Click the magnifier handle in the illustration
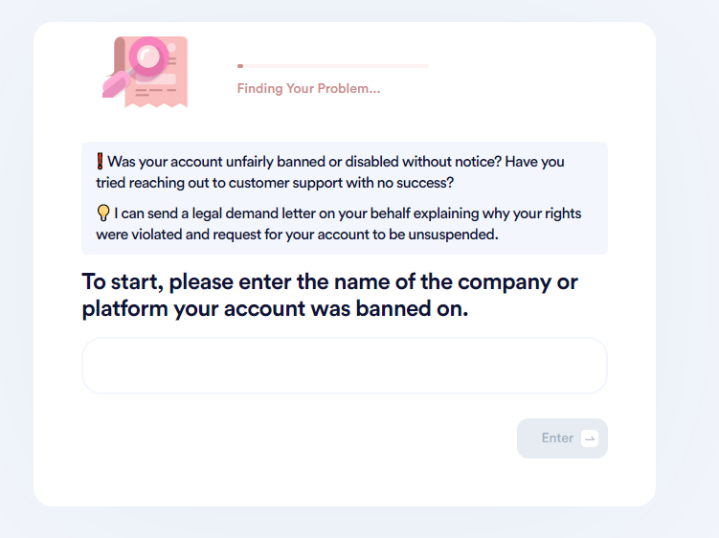 tap(116, 84)
